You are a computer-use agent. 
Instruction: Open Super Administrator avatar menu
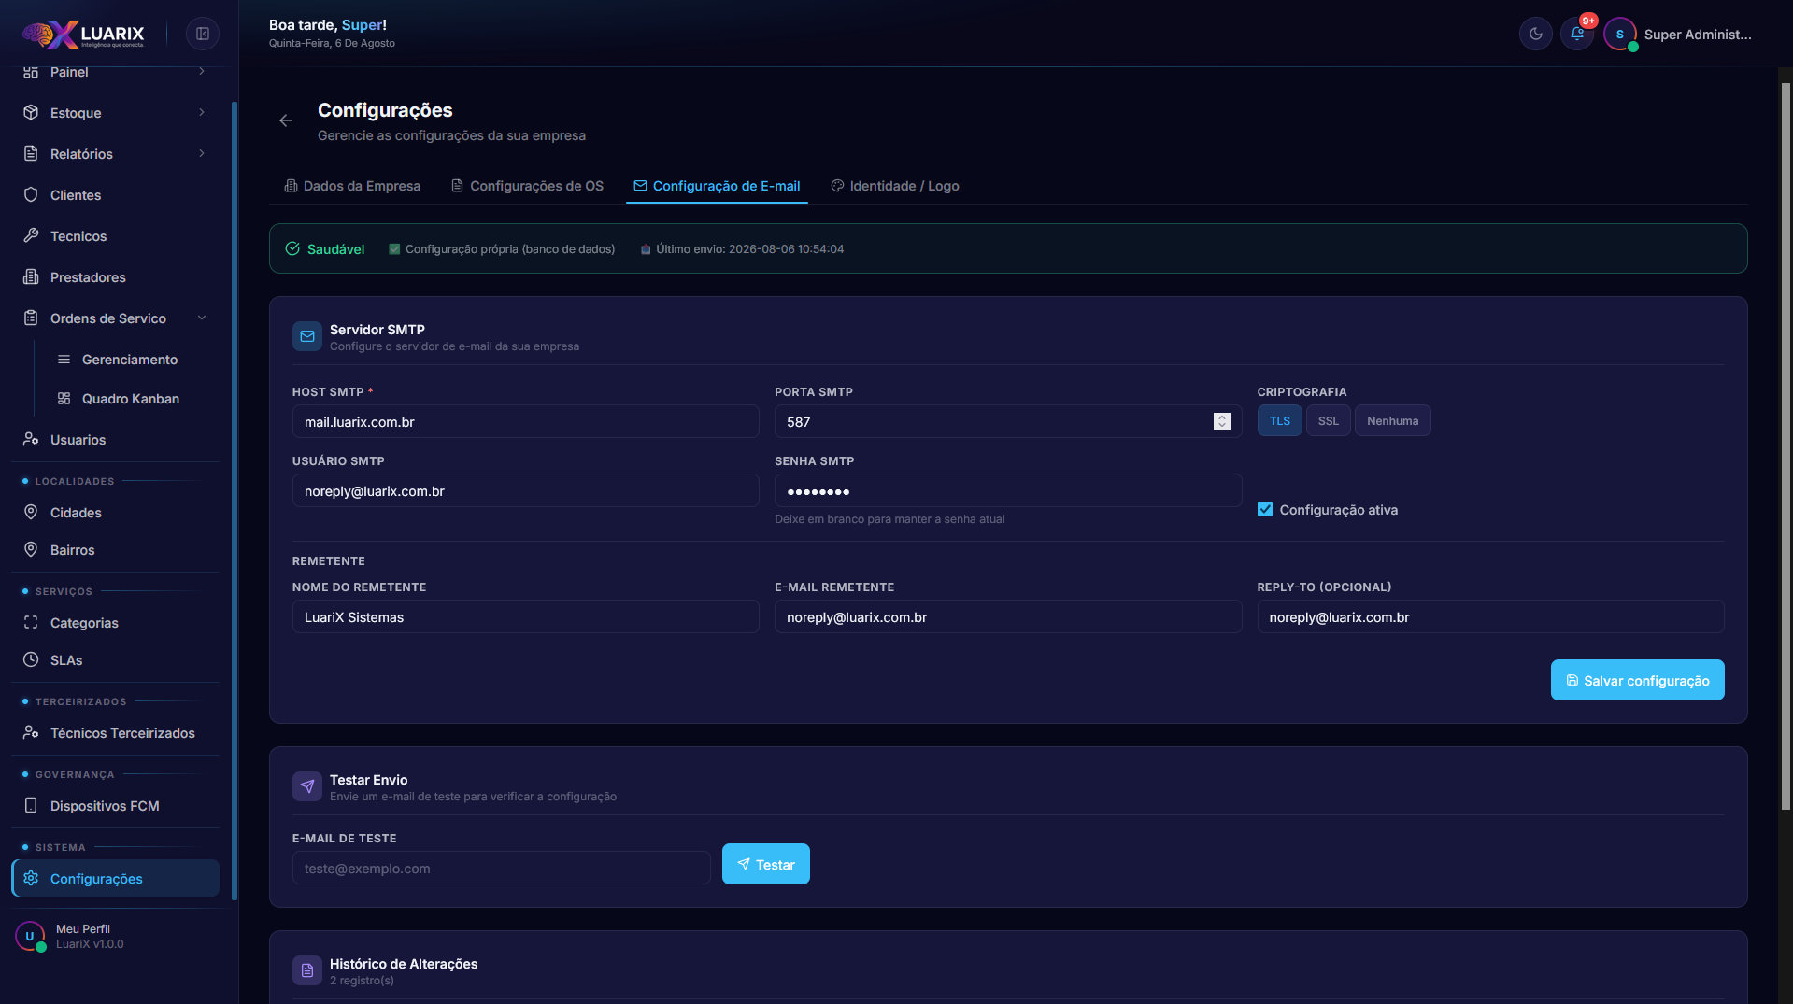[1620, 34]
